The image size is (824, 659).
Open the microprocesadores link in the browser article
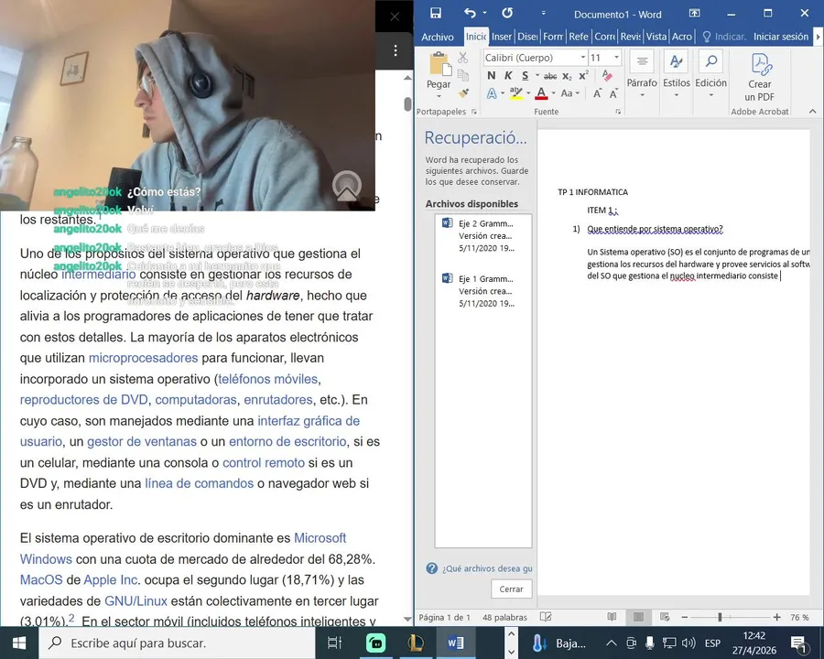143,358
